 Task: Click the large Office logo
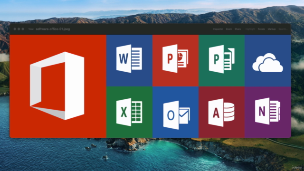[57, 85]
